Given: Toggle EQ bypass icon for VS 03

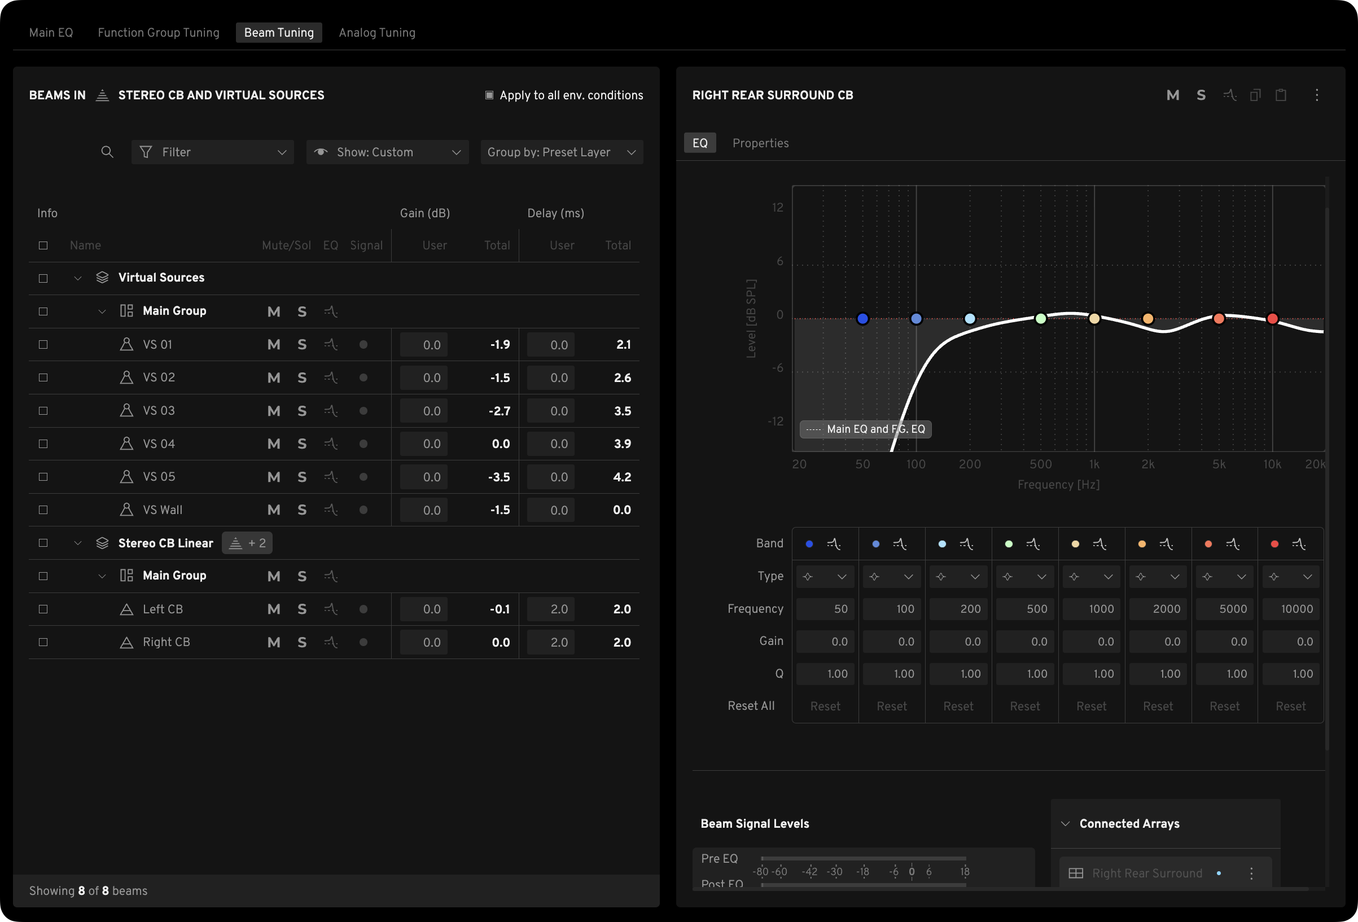Looking at the screenshot, I should pos(331,411).
